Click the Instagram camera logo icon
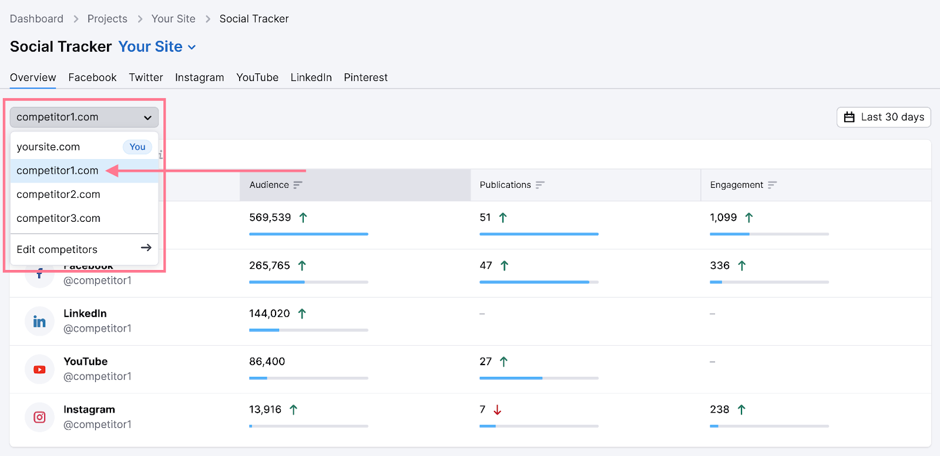 [39, 417]
